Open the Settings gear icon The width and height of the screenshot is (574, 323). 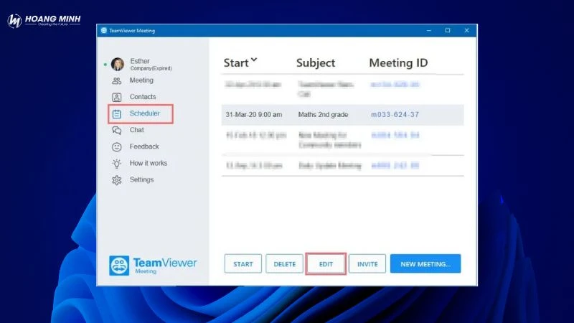(x=116, y=180)
